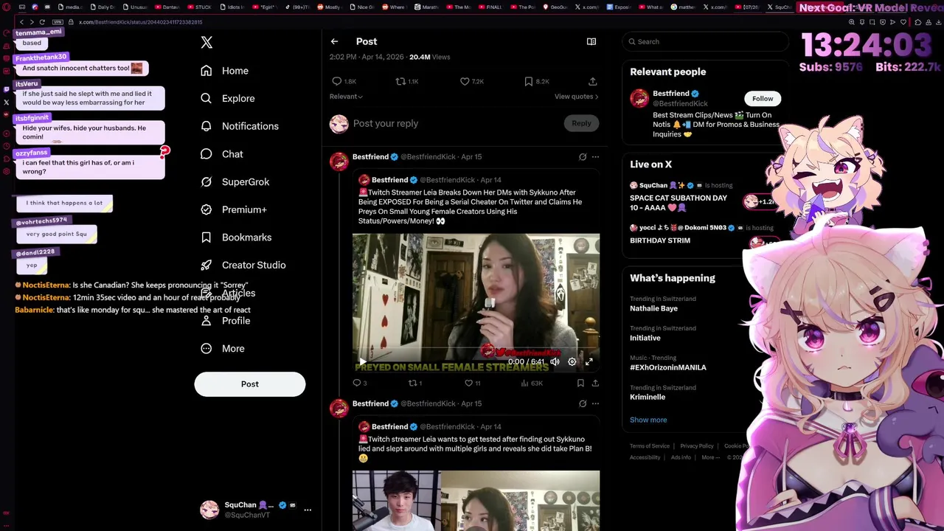Click the browser back arrow button
Viewport: 944px width, 531px height.
point(21,22)
